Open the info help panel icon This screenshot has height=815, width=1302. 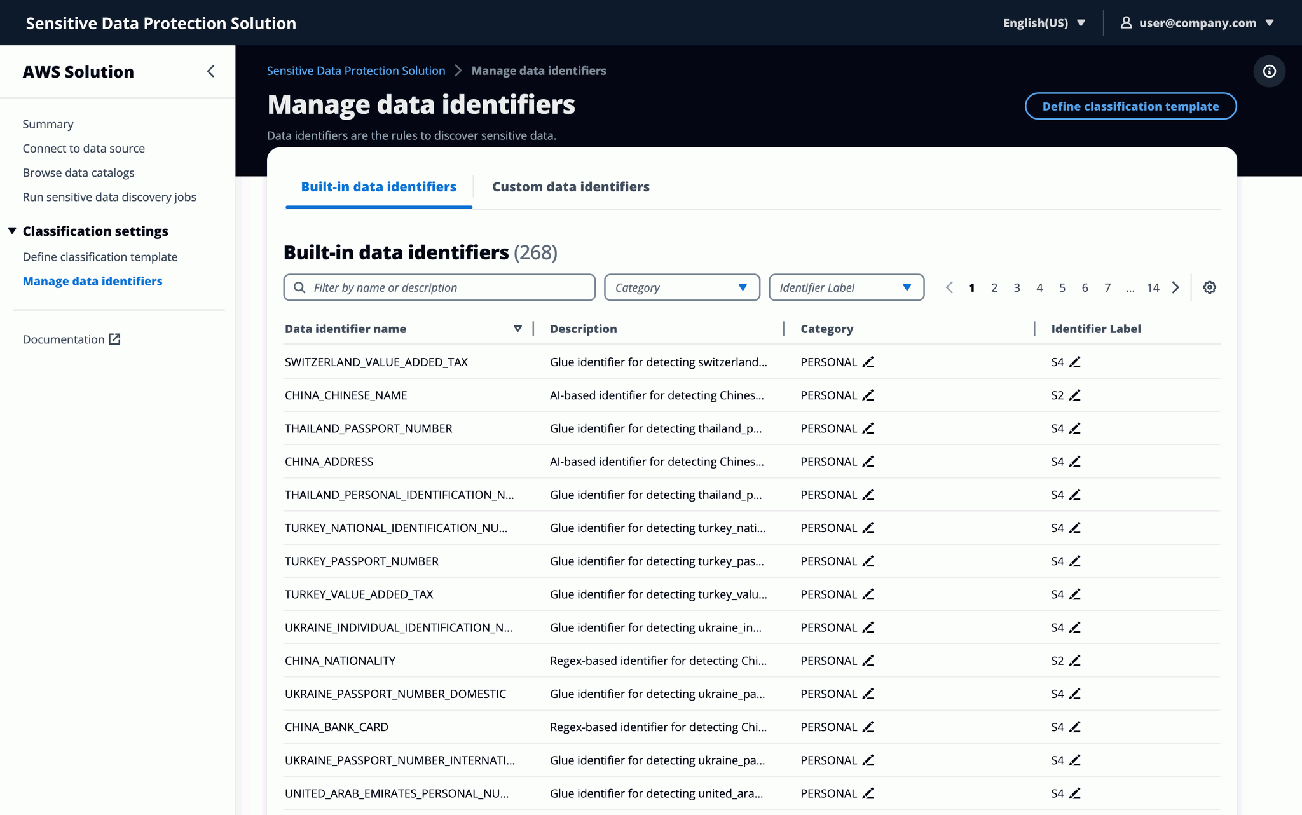click(1269, 71)
